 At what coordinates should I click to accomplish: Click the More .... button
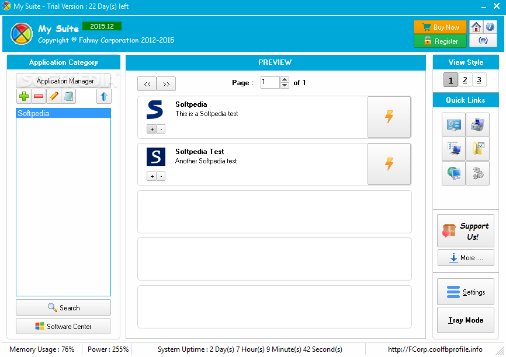click(466, 258)
